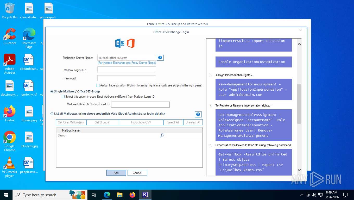Open Firefox desktop shortcut

pyautogui.click(x=10, y=114)
